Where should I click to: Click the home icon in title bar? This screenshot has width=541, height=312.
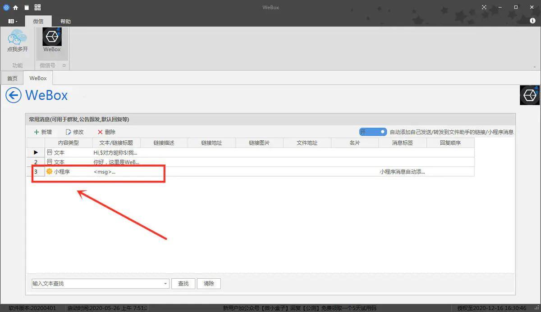[16, 7]
